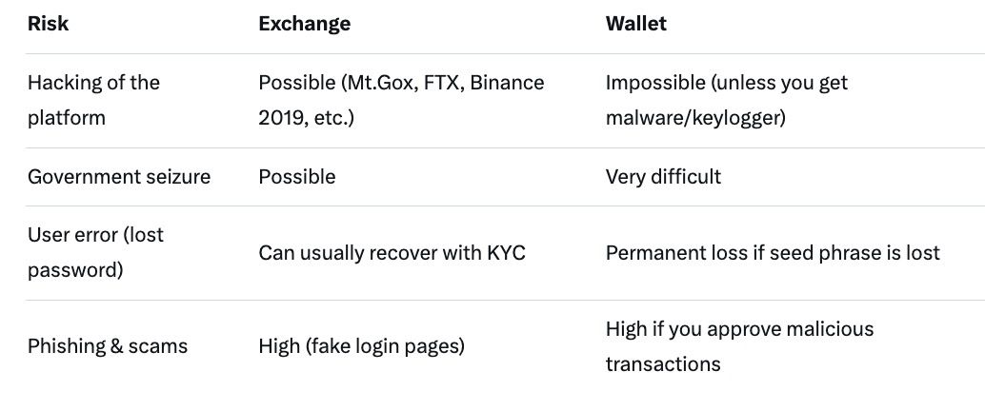Click the word "FTX" in the hacking row
This screenshot has height=411, width=985.
[x=438, y=83]
